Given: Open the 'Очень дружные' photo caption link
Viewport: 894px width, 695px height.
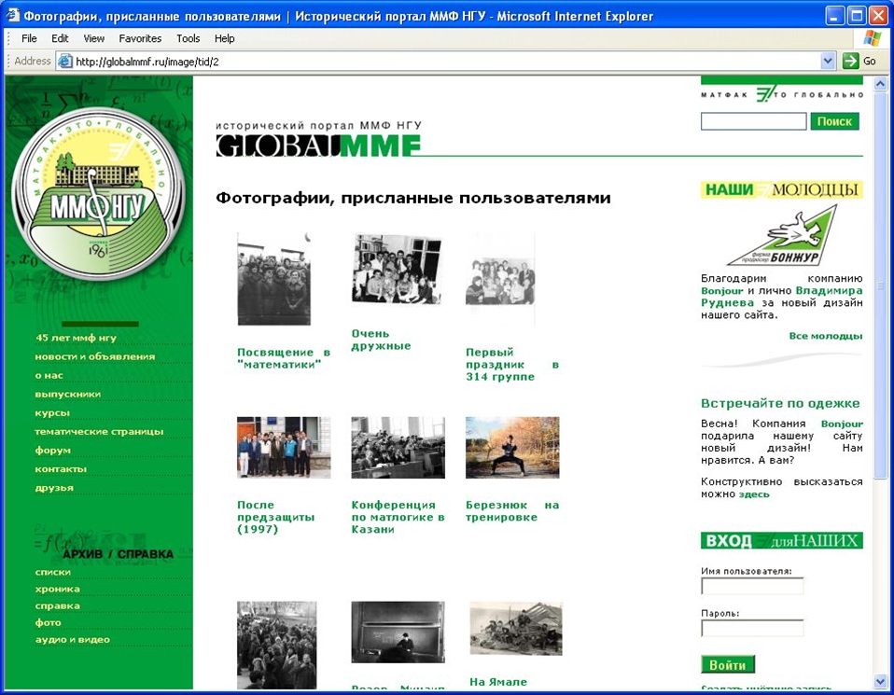Looking at the screenshot, I should coord(381,340).
